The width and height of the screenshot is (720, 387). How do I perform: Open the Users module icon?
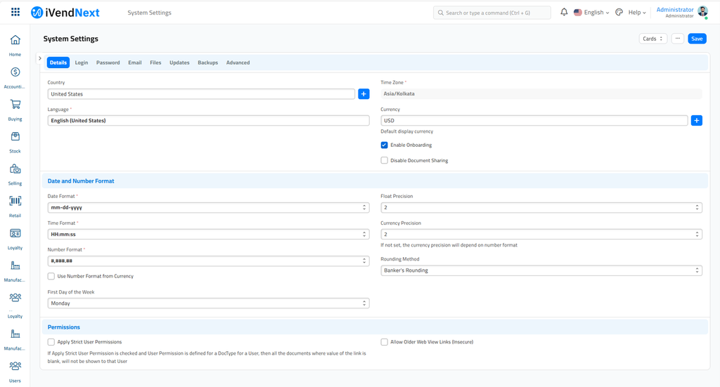tap(15, 366)
